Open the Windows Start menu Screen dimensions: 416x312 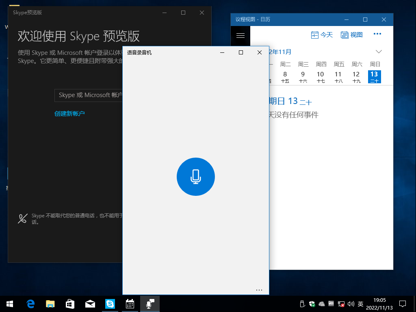[10, 304]
